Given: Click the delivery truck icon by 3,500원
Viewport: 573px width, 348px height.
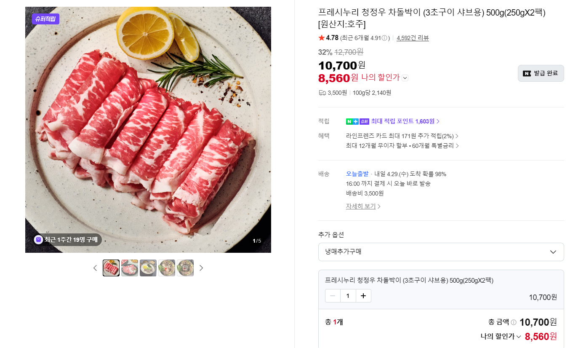Looking at the screenshot, I should pos(322,93).
